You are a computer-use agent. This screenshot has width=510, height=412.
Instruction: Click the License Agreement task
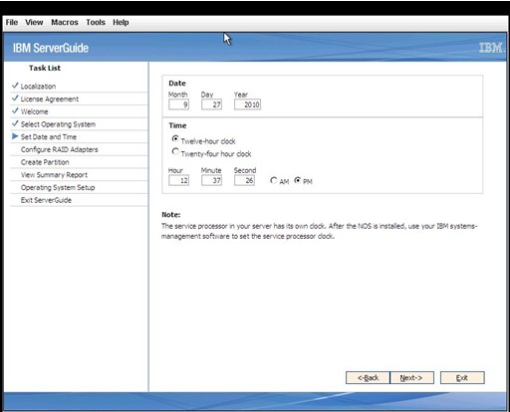pyautogui.click(x=50, y=99)
